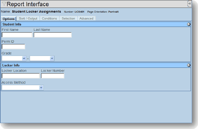Expand the Access Method dropdown
The image size is (198, 129).
[x=23, y=88]
